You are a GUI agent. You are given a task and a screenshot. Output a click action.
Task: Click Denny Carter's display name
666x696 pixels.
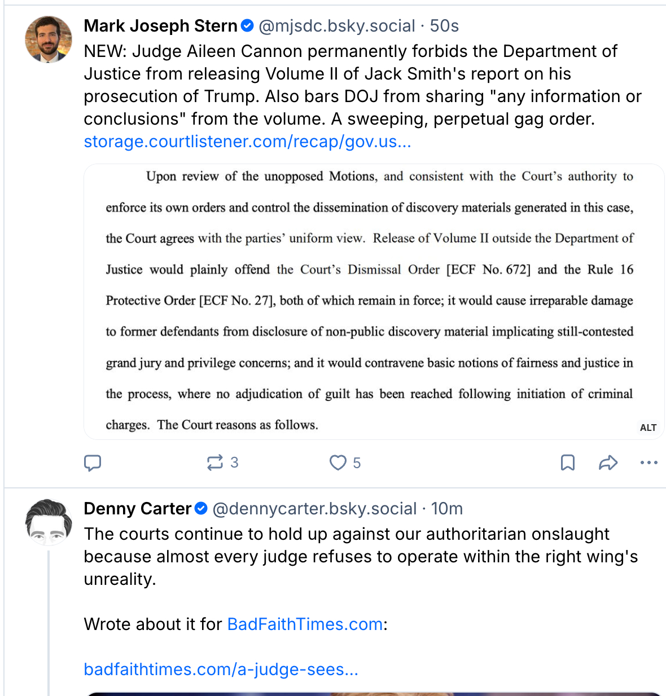pyautogui.click(x=137, y=509)
